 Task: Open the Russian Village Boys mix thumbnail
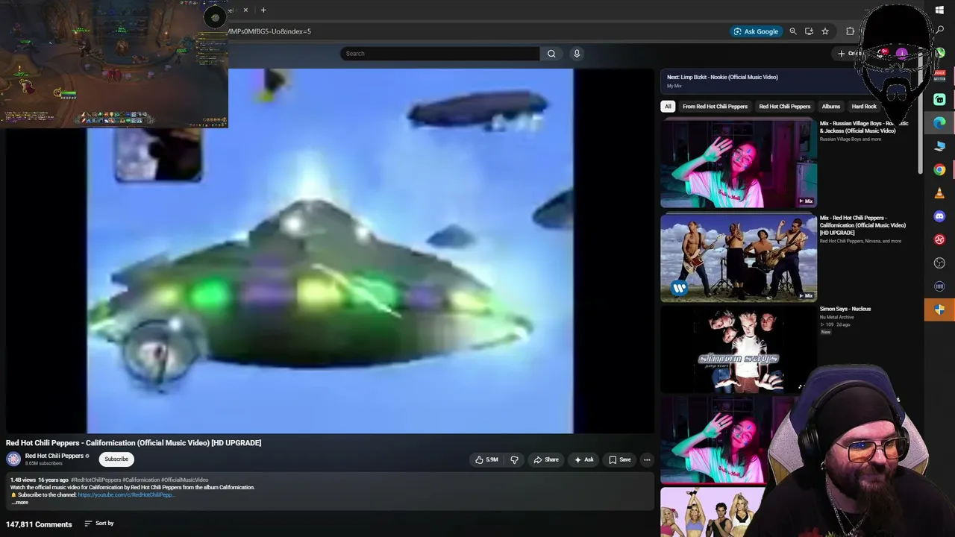tap(739, 164)
